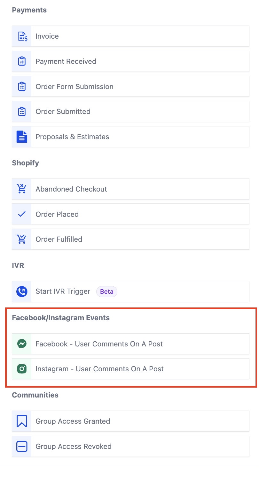
Task: Click the Invoice document-dollar icon
Action: 22,36
